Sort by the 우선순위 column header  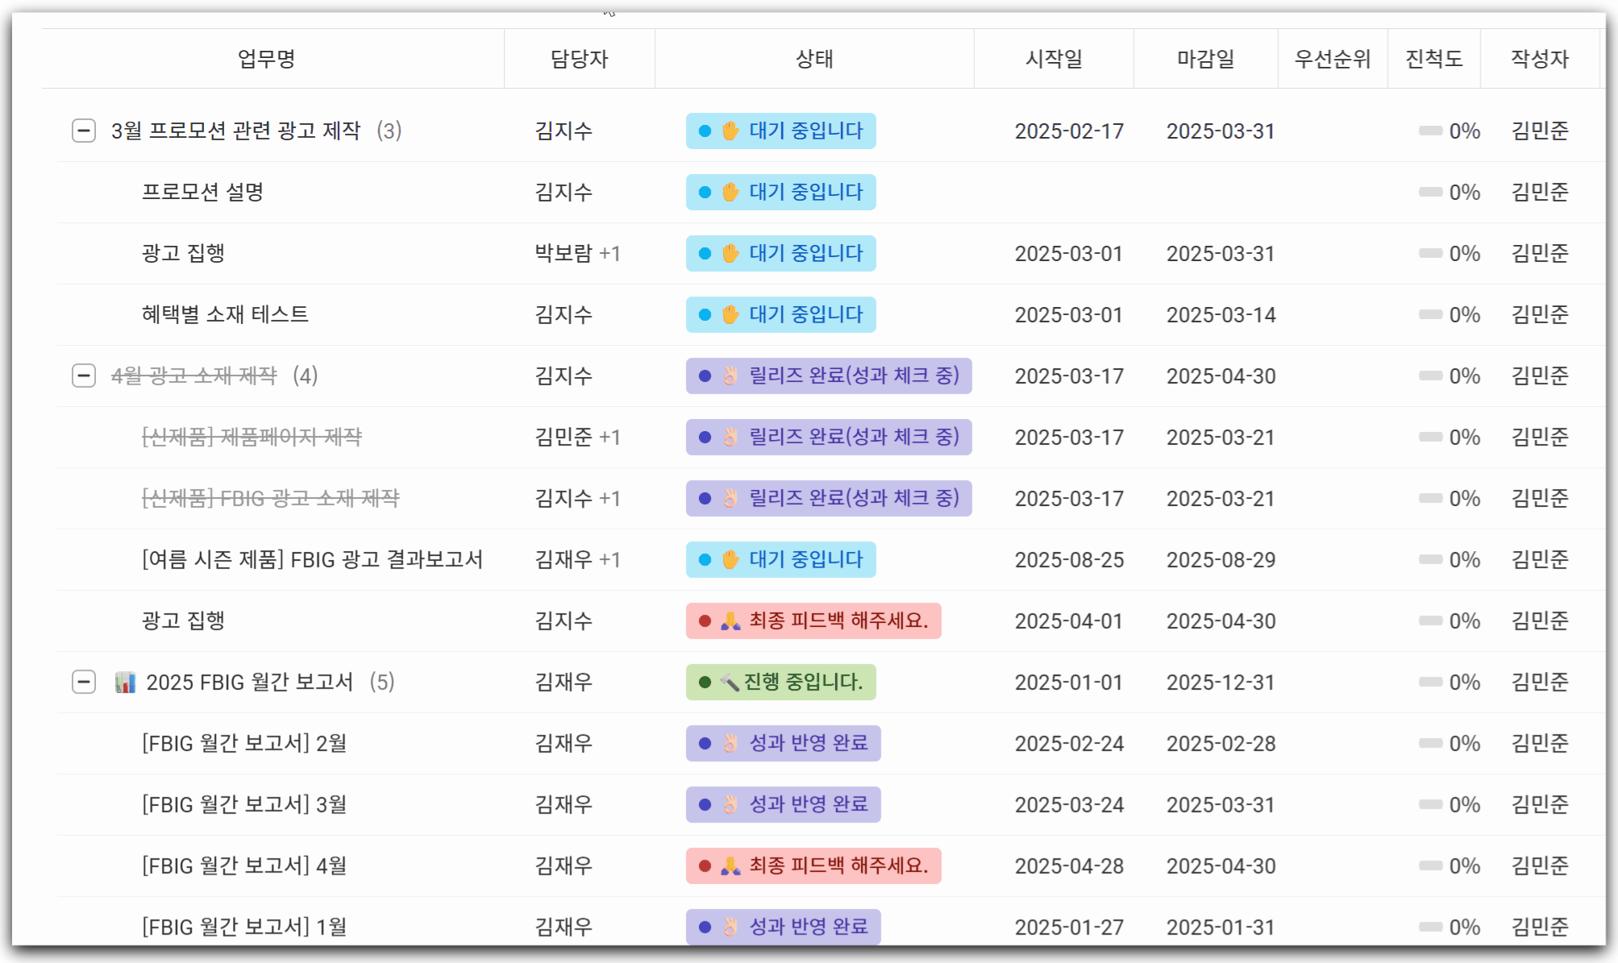pos(1333,59)
